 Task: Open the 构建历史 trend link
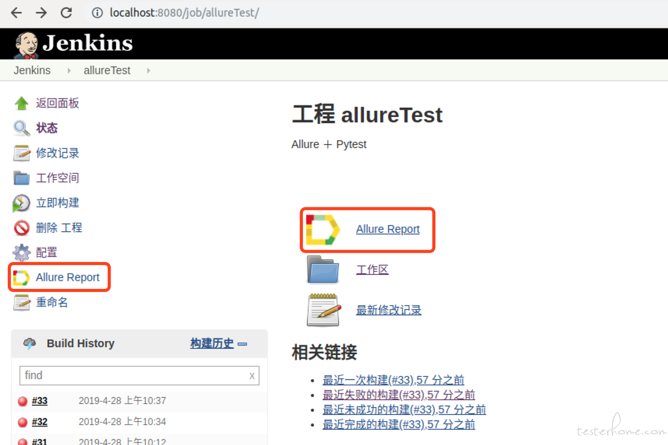pyautogui.click(x=212, y=343)
